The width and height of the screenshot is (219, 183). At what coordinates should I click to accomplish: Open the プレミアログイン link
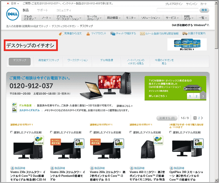coord(174,4)
